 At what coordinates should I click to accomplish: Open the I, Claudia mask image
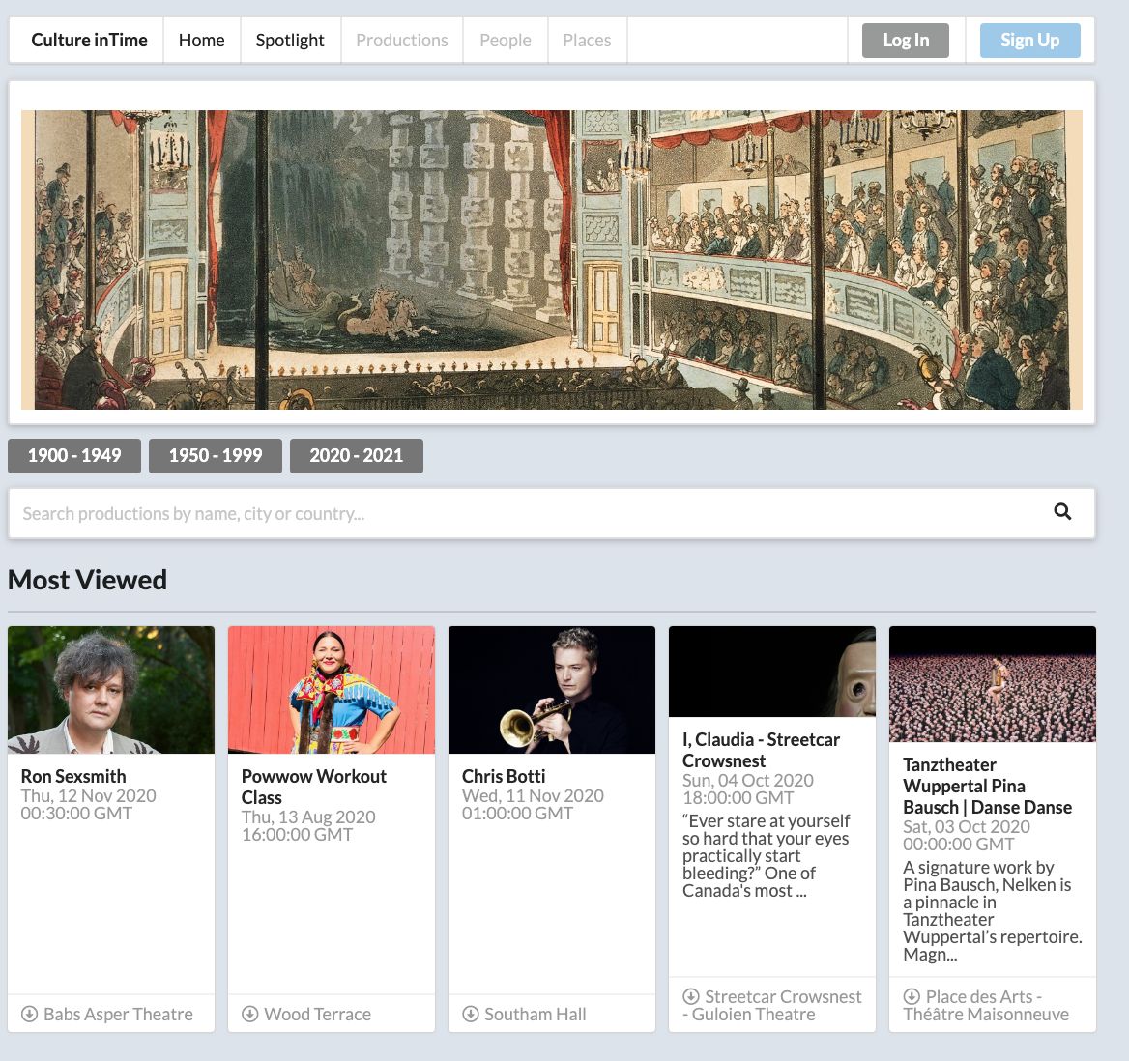point(772,672)
